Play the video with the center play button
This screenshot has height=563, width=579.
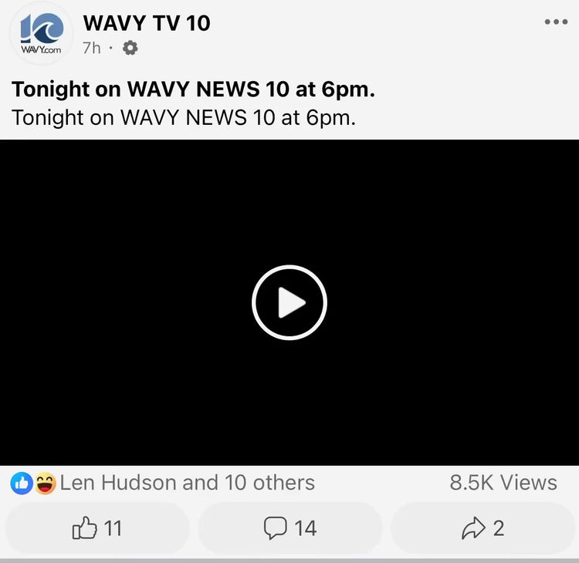click(x=289, y=302)
